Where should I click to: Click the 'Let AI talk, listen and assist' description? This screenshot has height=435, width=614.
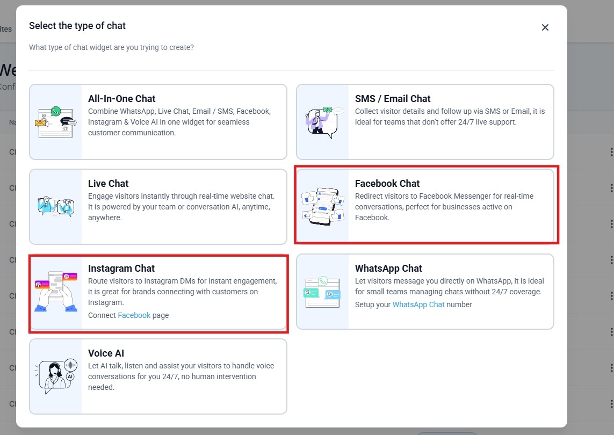181,376
